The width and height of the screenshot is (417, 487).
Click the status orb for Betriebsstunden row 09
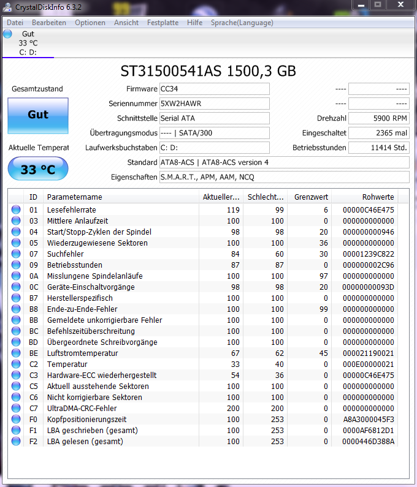16,265
